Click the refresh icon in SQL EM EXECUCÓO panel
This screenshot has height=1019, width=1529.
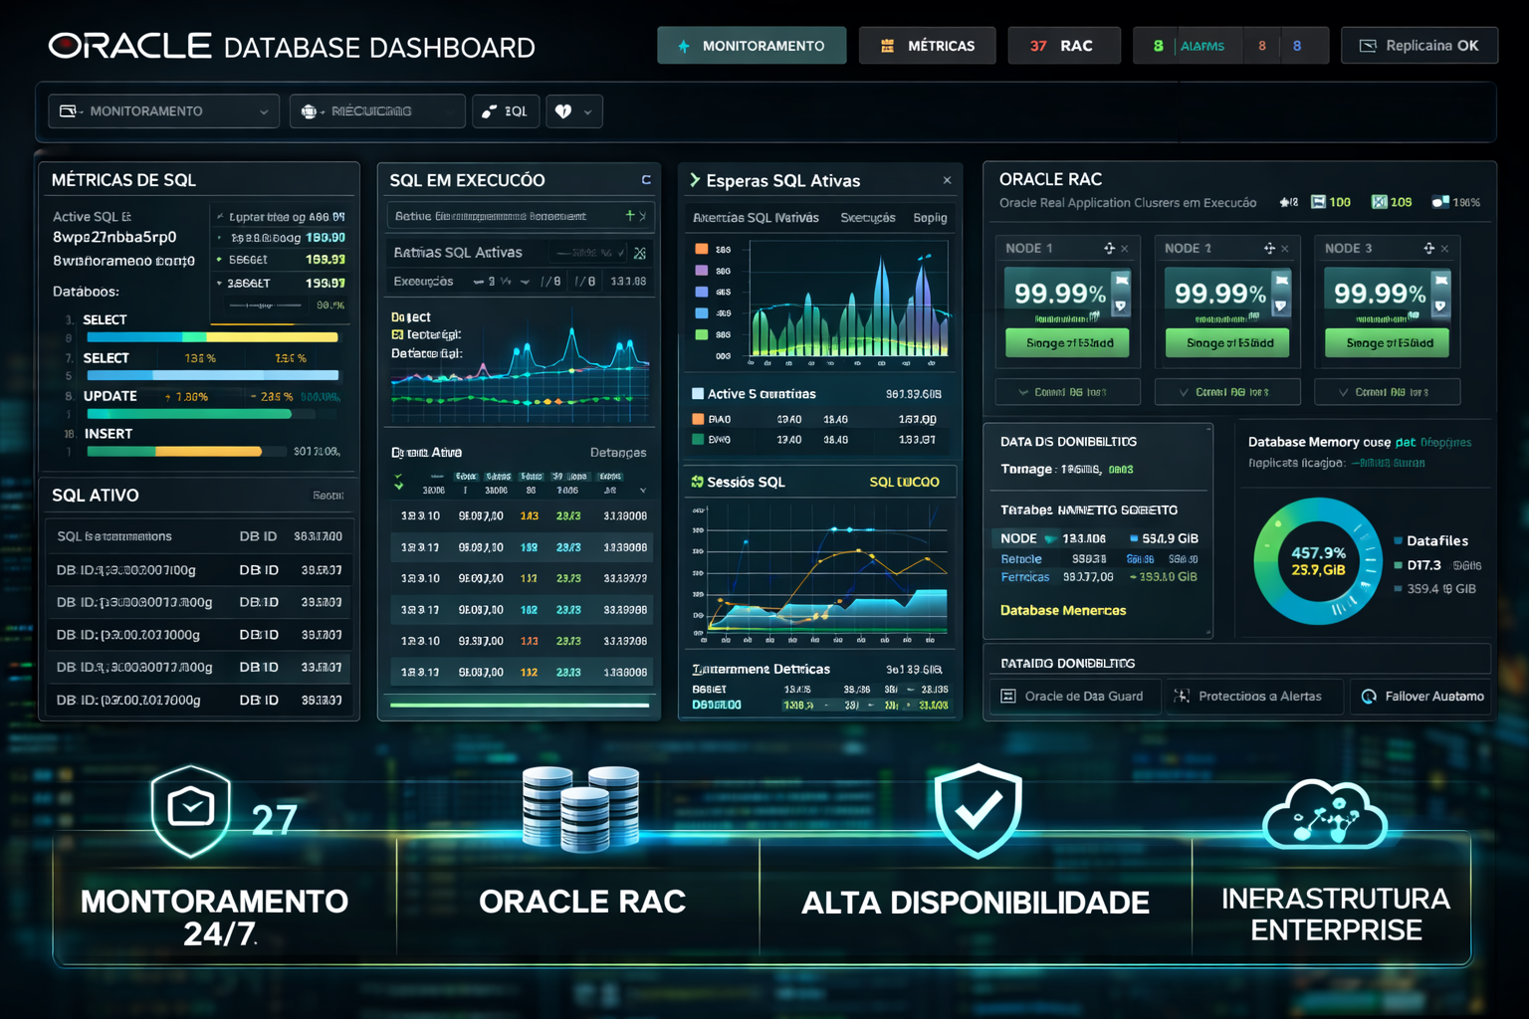pyautogui.click(x=646, y=180)
